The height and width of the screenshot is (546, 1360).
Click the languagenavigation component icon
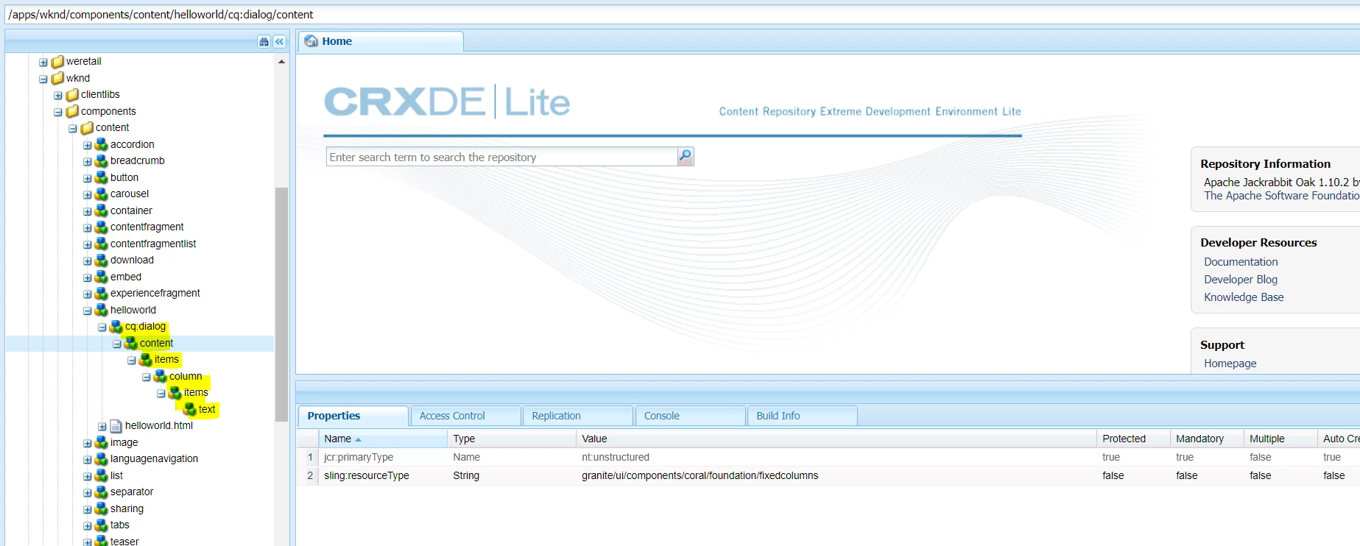click(102, 459)
